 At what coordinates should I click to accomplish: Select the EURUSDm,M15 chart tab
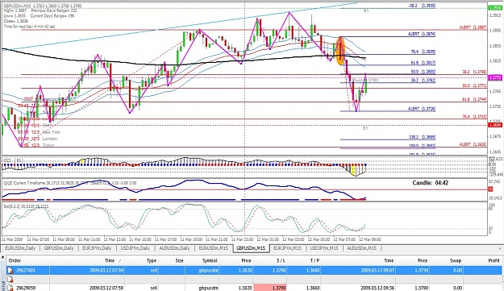click(x=214, y=248)
